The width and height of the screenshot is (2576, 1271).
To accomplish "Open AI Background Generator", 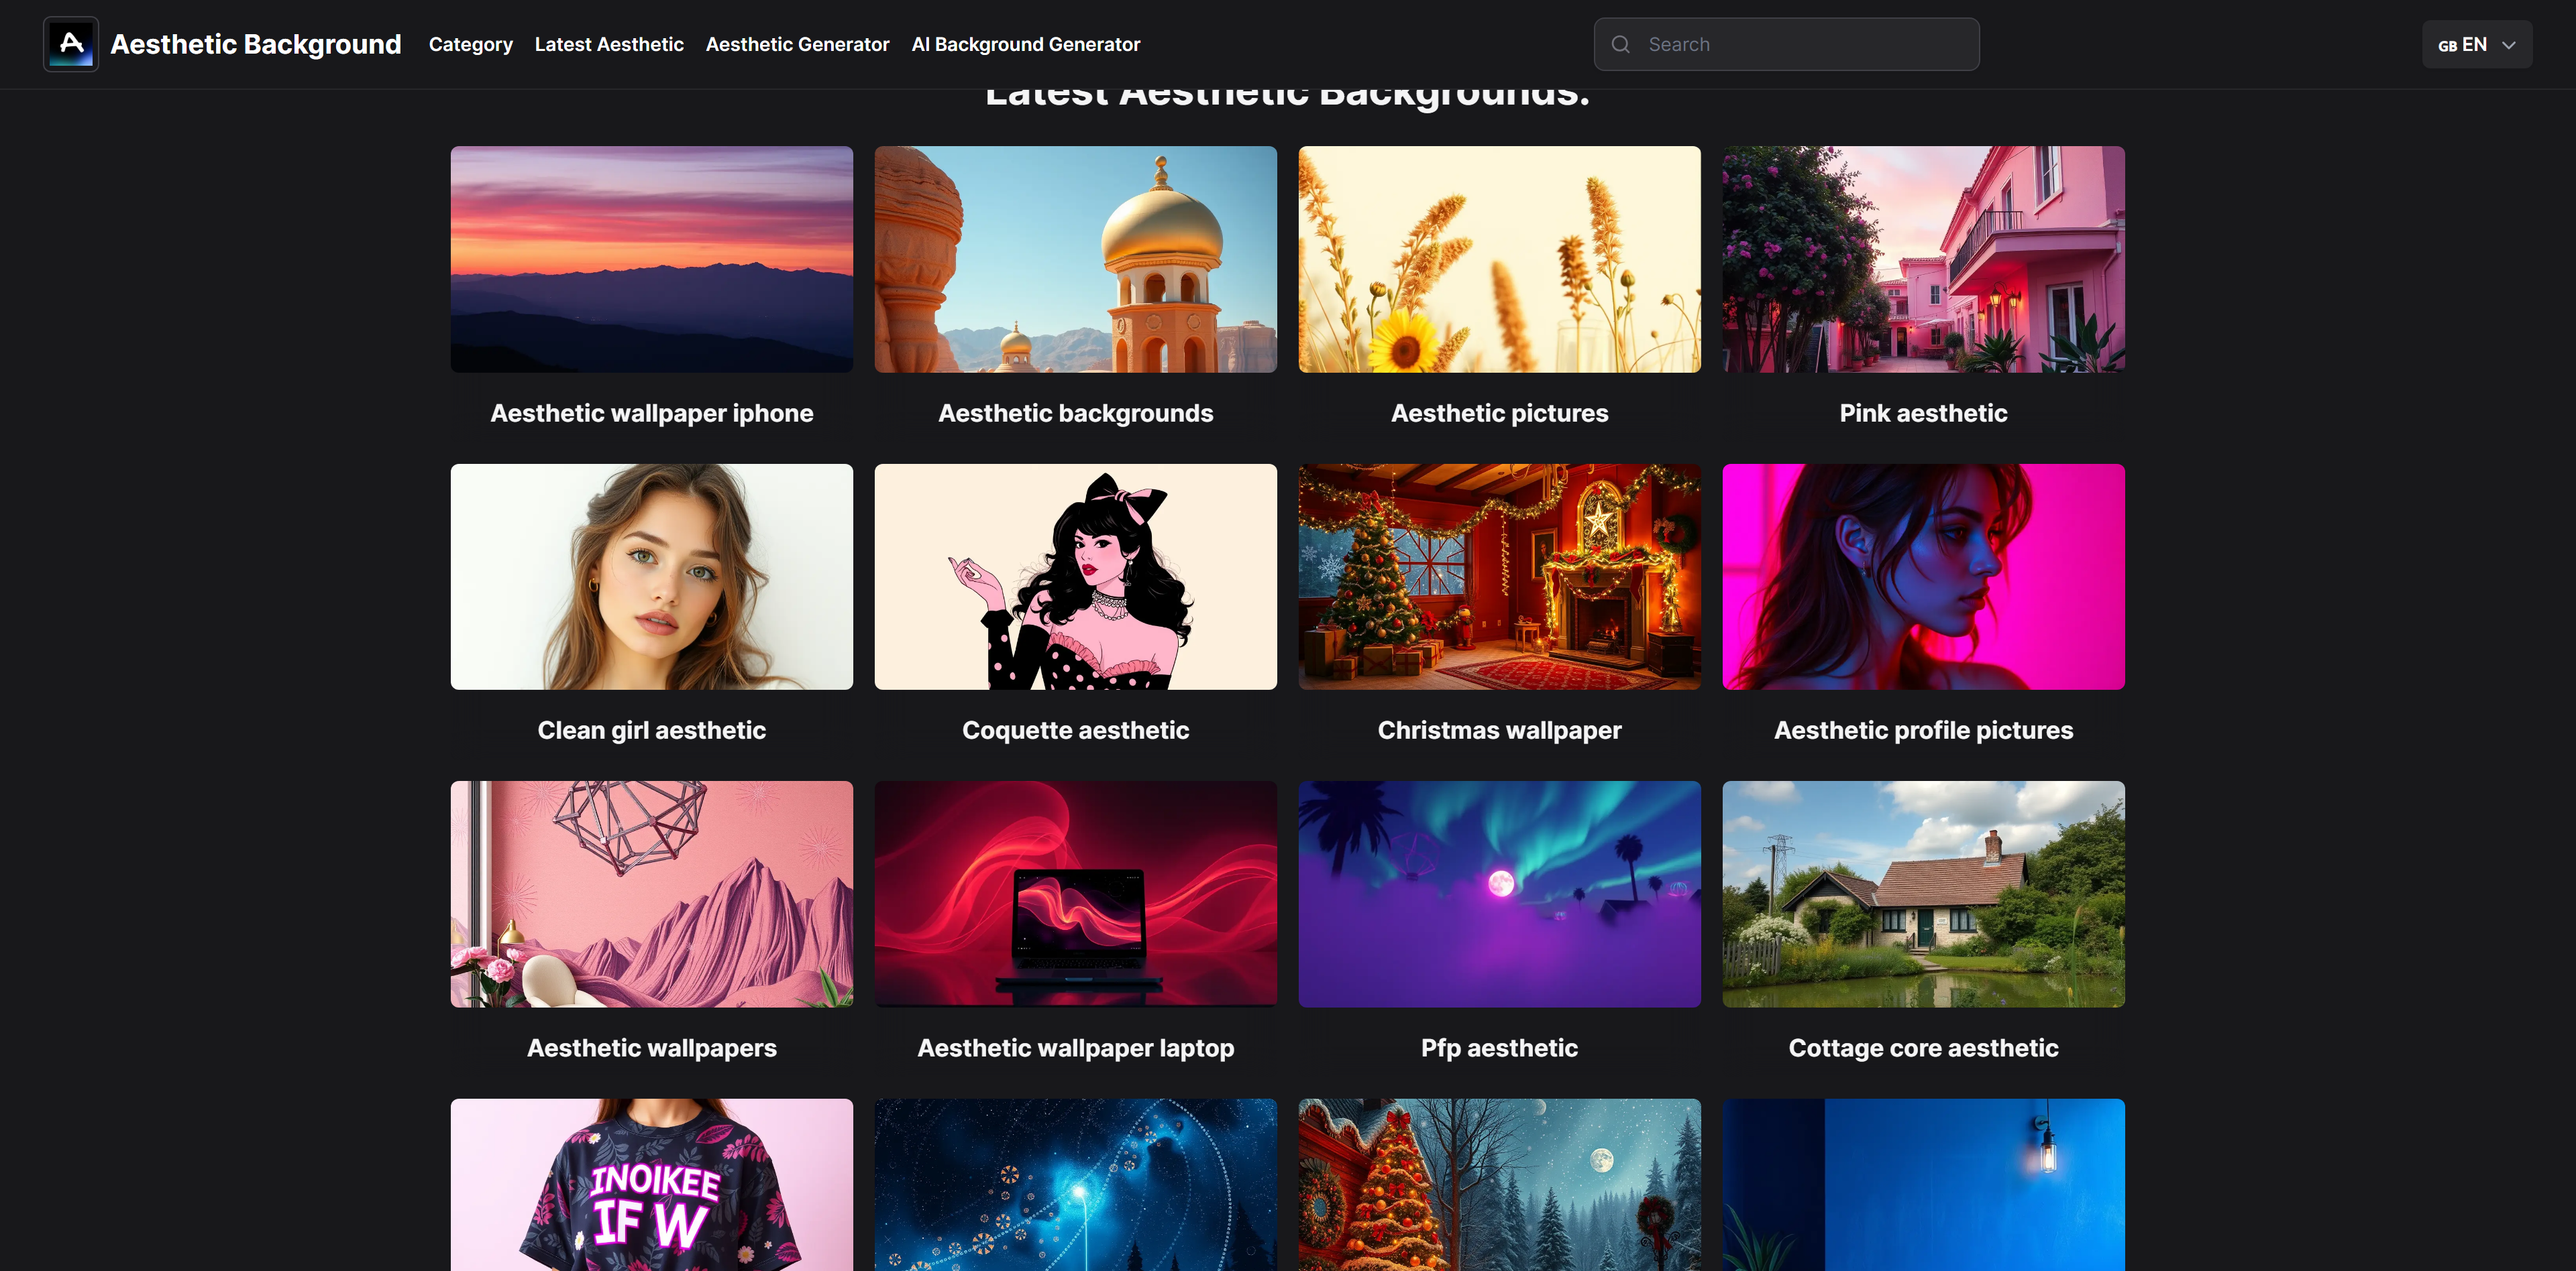I will (x=1025, y=44).
